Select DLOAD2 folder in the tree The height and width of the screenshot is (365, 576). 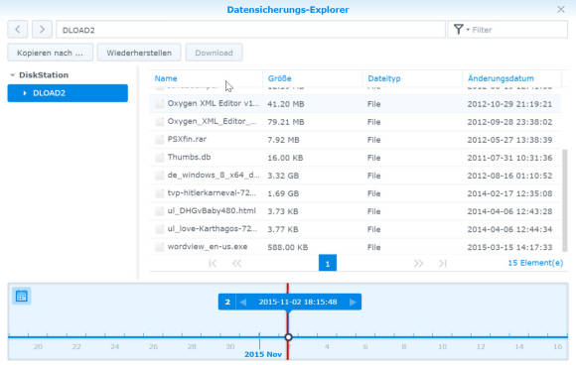point(68,93)
